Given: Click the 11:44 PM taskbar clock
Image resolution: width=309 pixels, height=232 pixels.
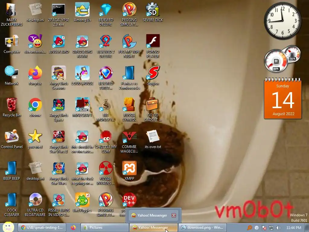Looking at the screenshot, I should click(294, 228).
